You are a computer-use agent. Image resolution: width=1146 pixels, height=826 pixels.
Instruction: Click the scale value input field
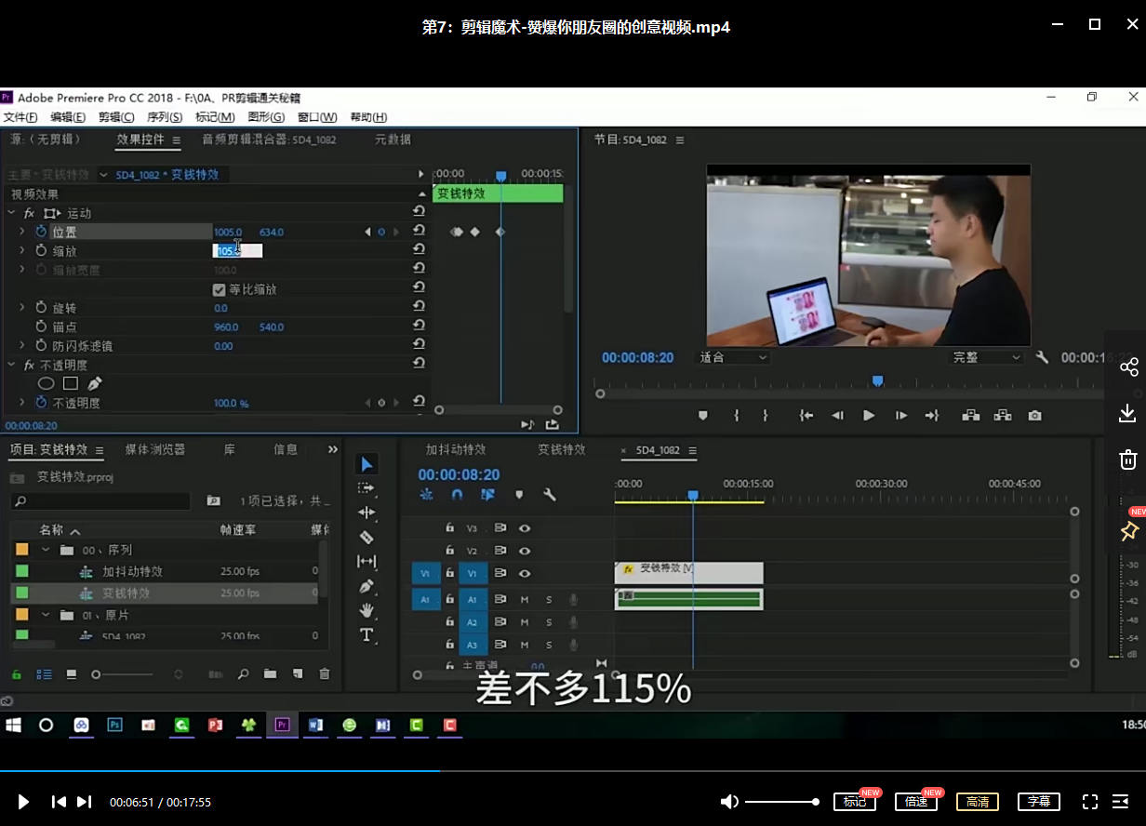point(237,250)
